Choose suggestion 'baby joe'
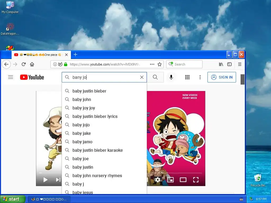Screen dimensions: 271x203 (x=104, y=159)
